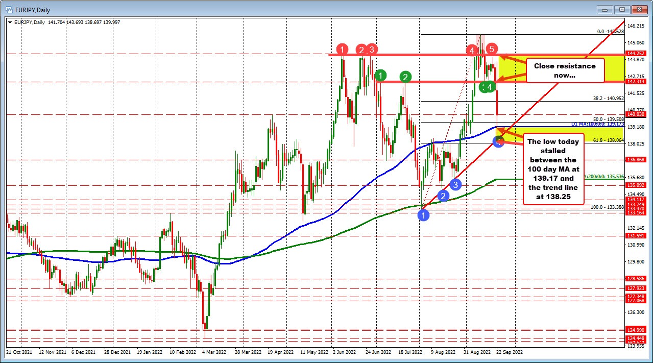Click the date label 22 Sep 2022
653x363 pixels.
(509, 352)
